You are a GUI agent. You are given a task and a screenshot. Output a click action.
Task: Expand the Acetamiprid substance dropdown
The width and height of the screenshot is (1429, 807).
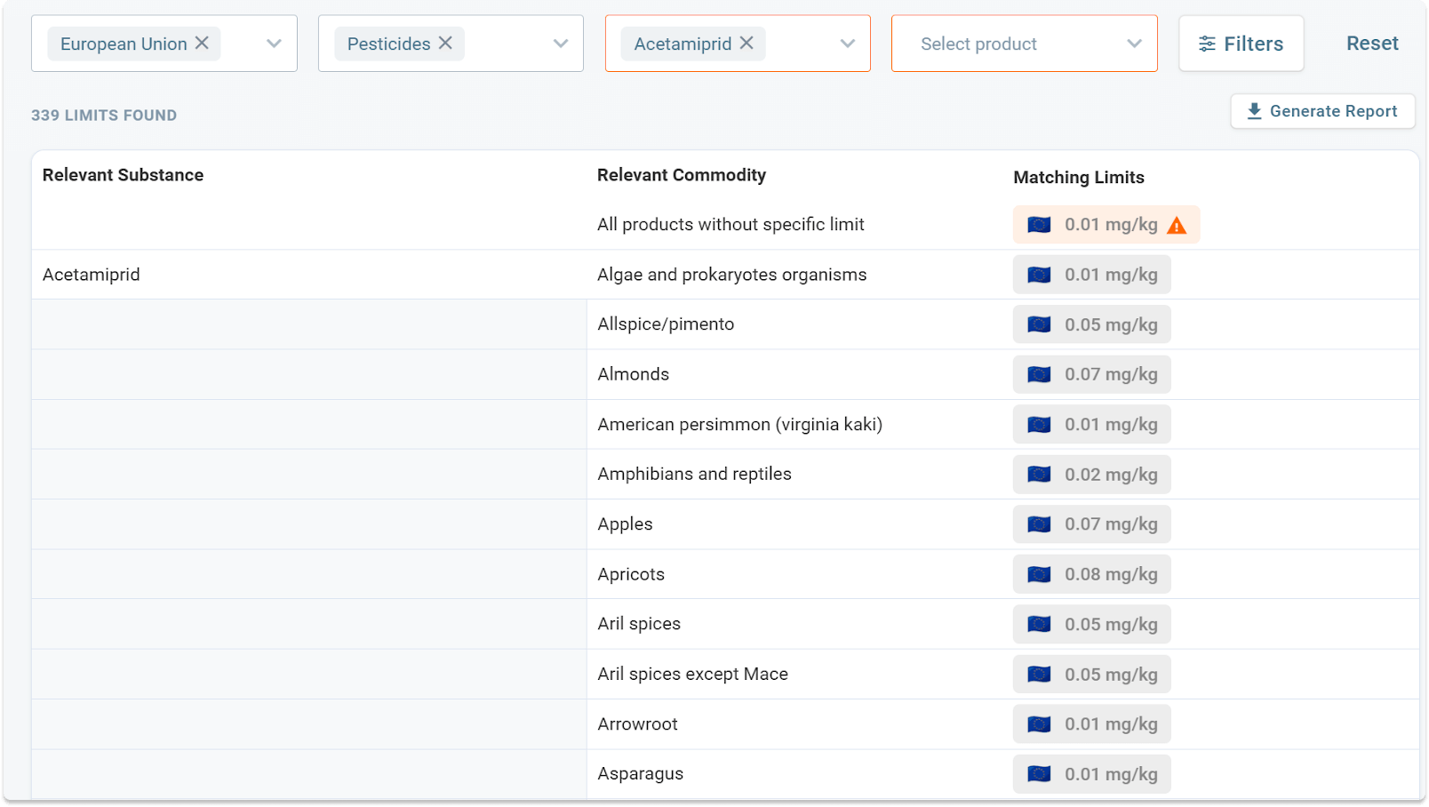click(847, 44)
